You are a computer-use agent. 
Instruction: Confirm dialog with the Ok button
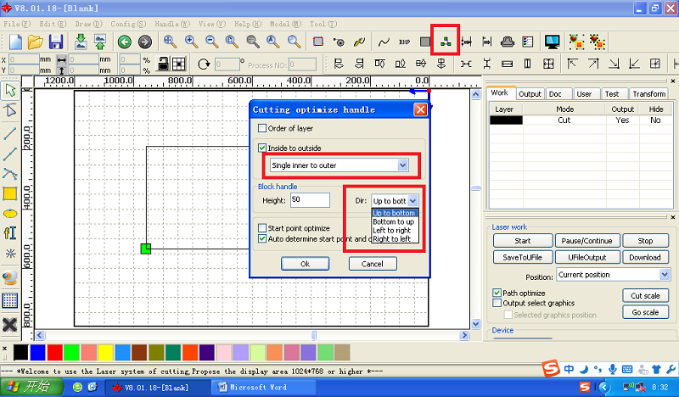tap(305, 264)
